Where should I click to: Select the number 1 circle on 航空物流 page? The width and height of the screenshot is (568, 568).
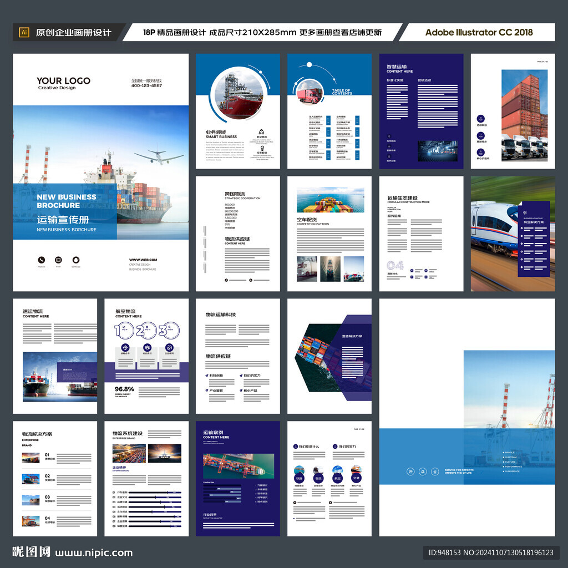(124, 330)
